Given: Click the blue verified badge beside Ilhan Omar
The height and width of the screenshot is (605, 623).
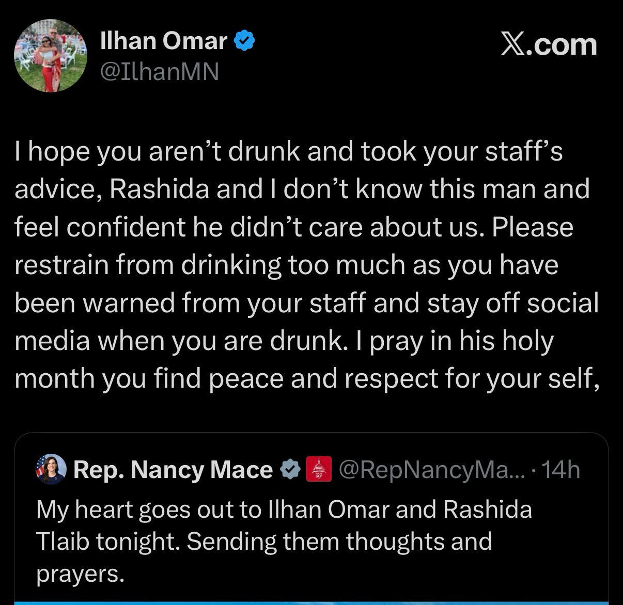Looking at the screenshot, I should pos(244,41).
